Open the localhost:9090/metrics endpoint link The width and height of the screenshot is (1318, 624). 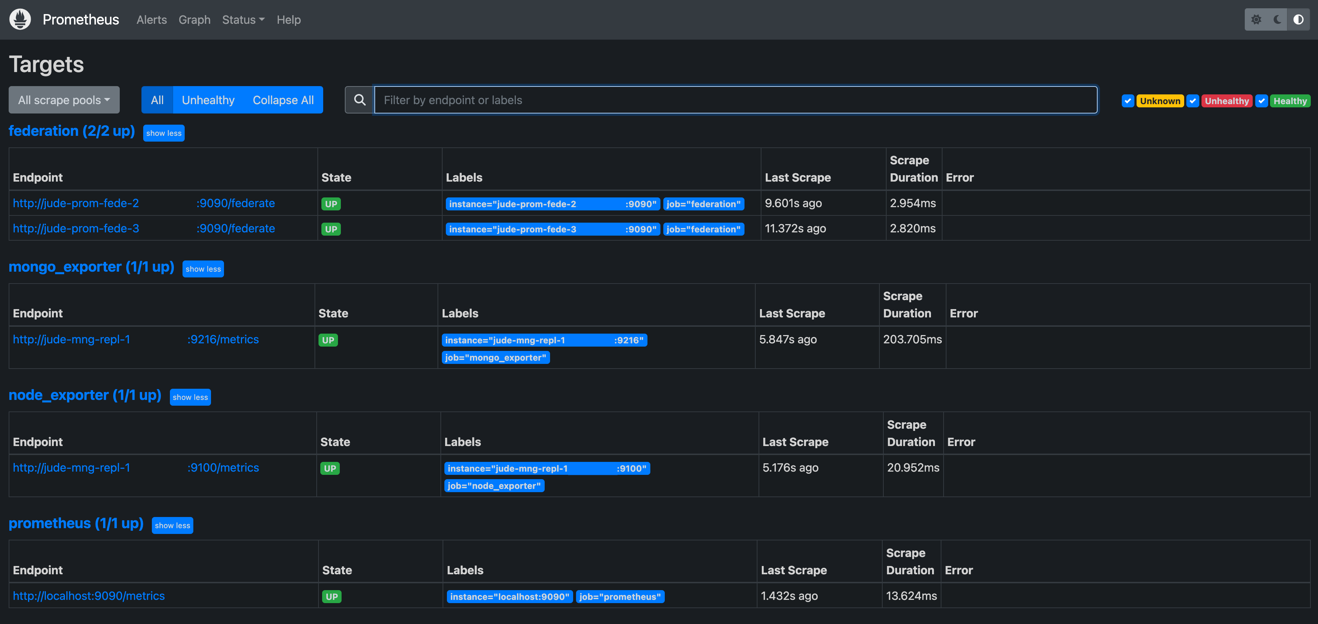click(x=88, y=596)
